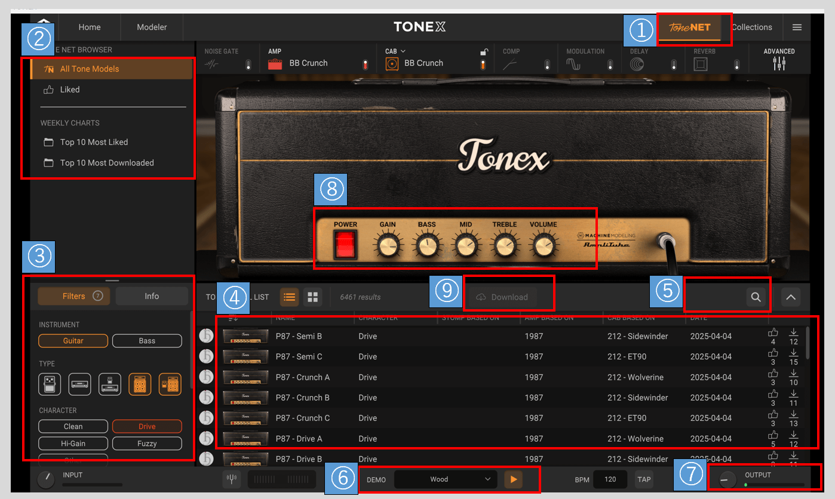Switch tone model list to list view

[290, 297]
